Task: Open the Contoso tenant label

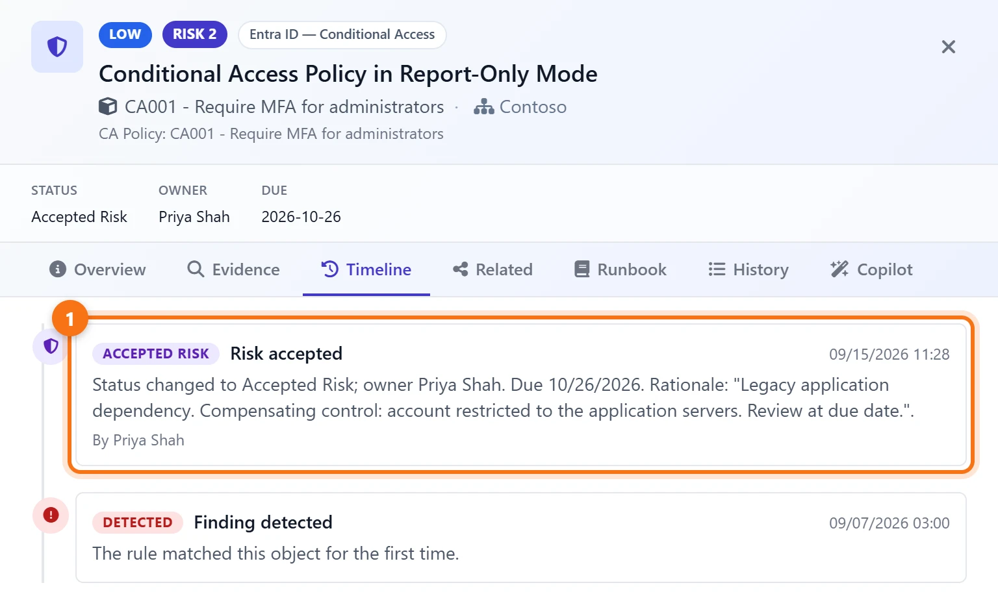Action: [533, 106]
